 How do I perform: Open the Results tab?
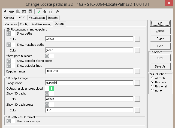[x=53, y=18]
